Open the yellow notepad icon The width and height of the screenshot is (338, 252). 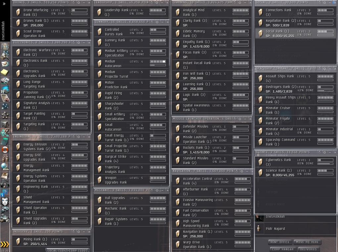[x=5, y=72]
